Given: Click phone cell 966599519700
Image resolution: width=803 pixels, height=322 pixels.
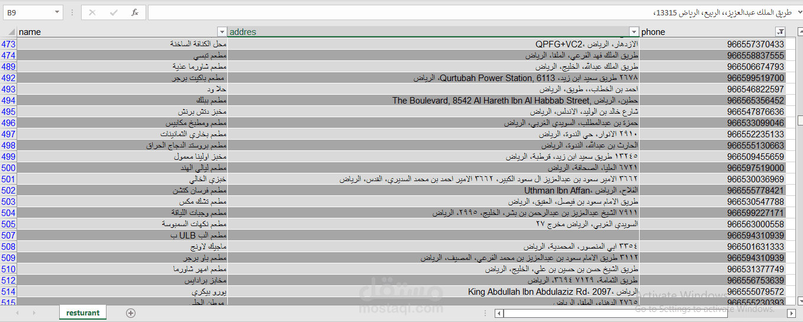Looking at the screenshot, I should [x=713, y=78].
